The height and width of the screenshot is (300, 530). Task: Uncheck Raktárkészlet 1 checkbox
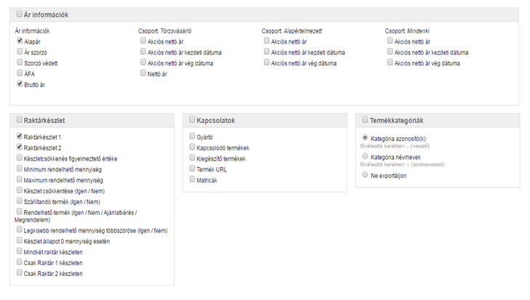point(20,136)
